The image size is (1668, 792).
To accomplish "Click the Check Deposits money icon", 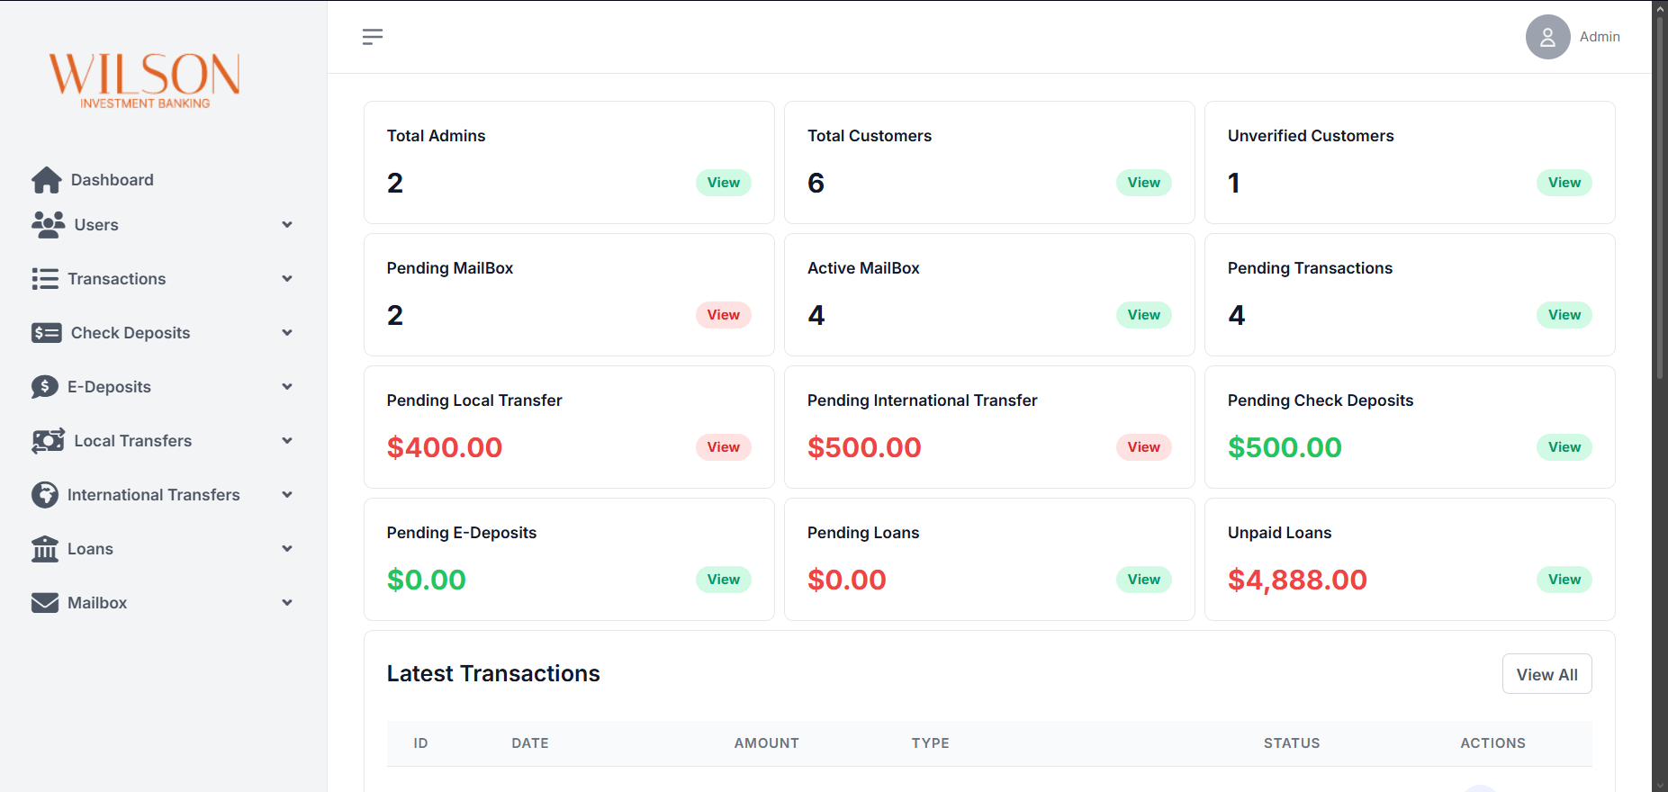I will click(47, 333).
